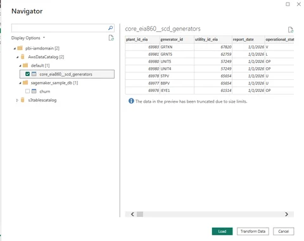The width and height of the screenshot is (304, 241).
Task: Click the 67820 utility id cell
Action: pos(213,47)
